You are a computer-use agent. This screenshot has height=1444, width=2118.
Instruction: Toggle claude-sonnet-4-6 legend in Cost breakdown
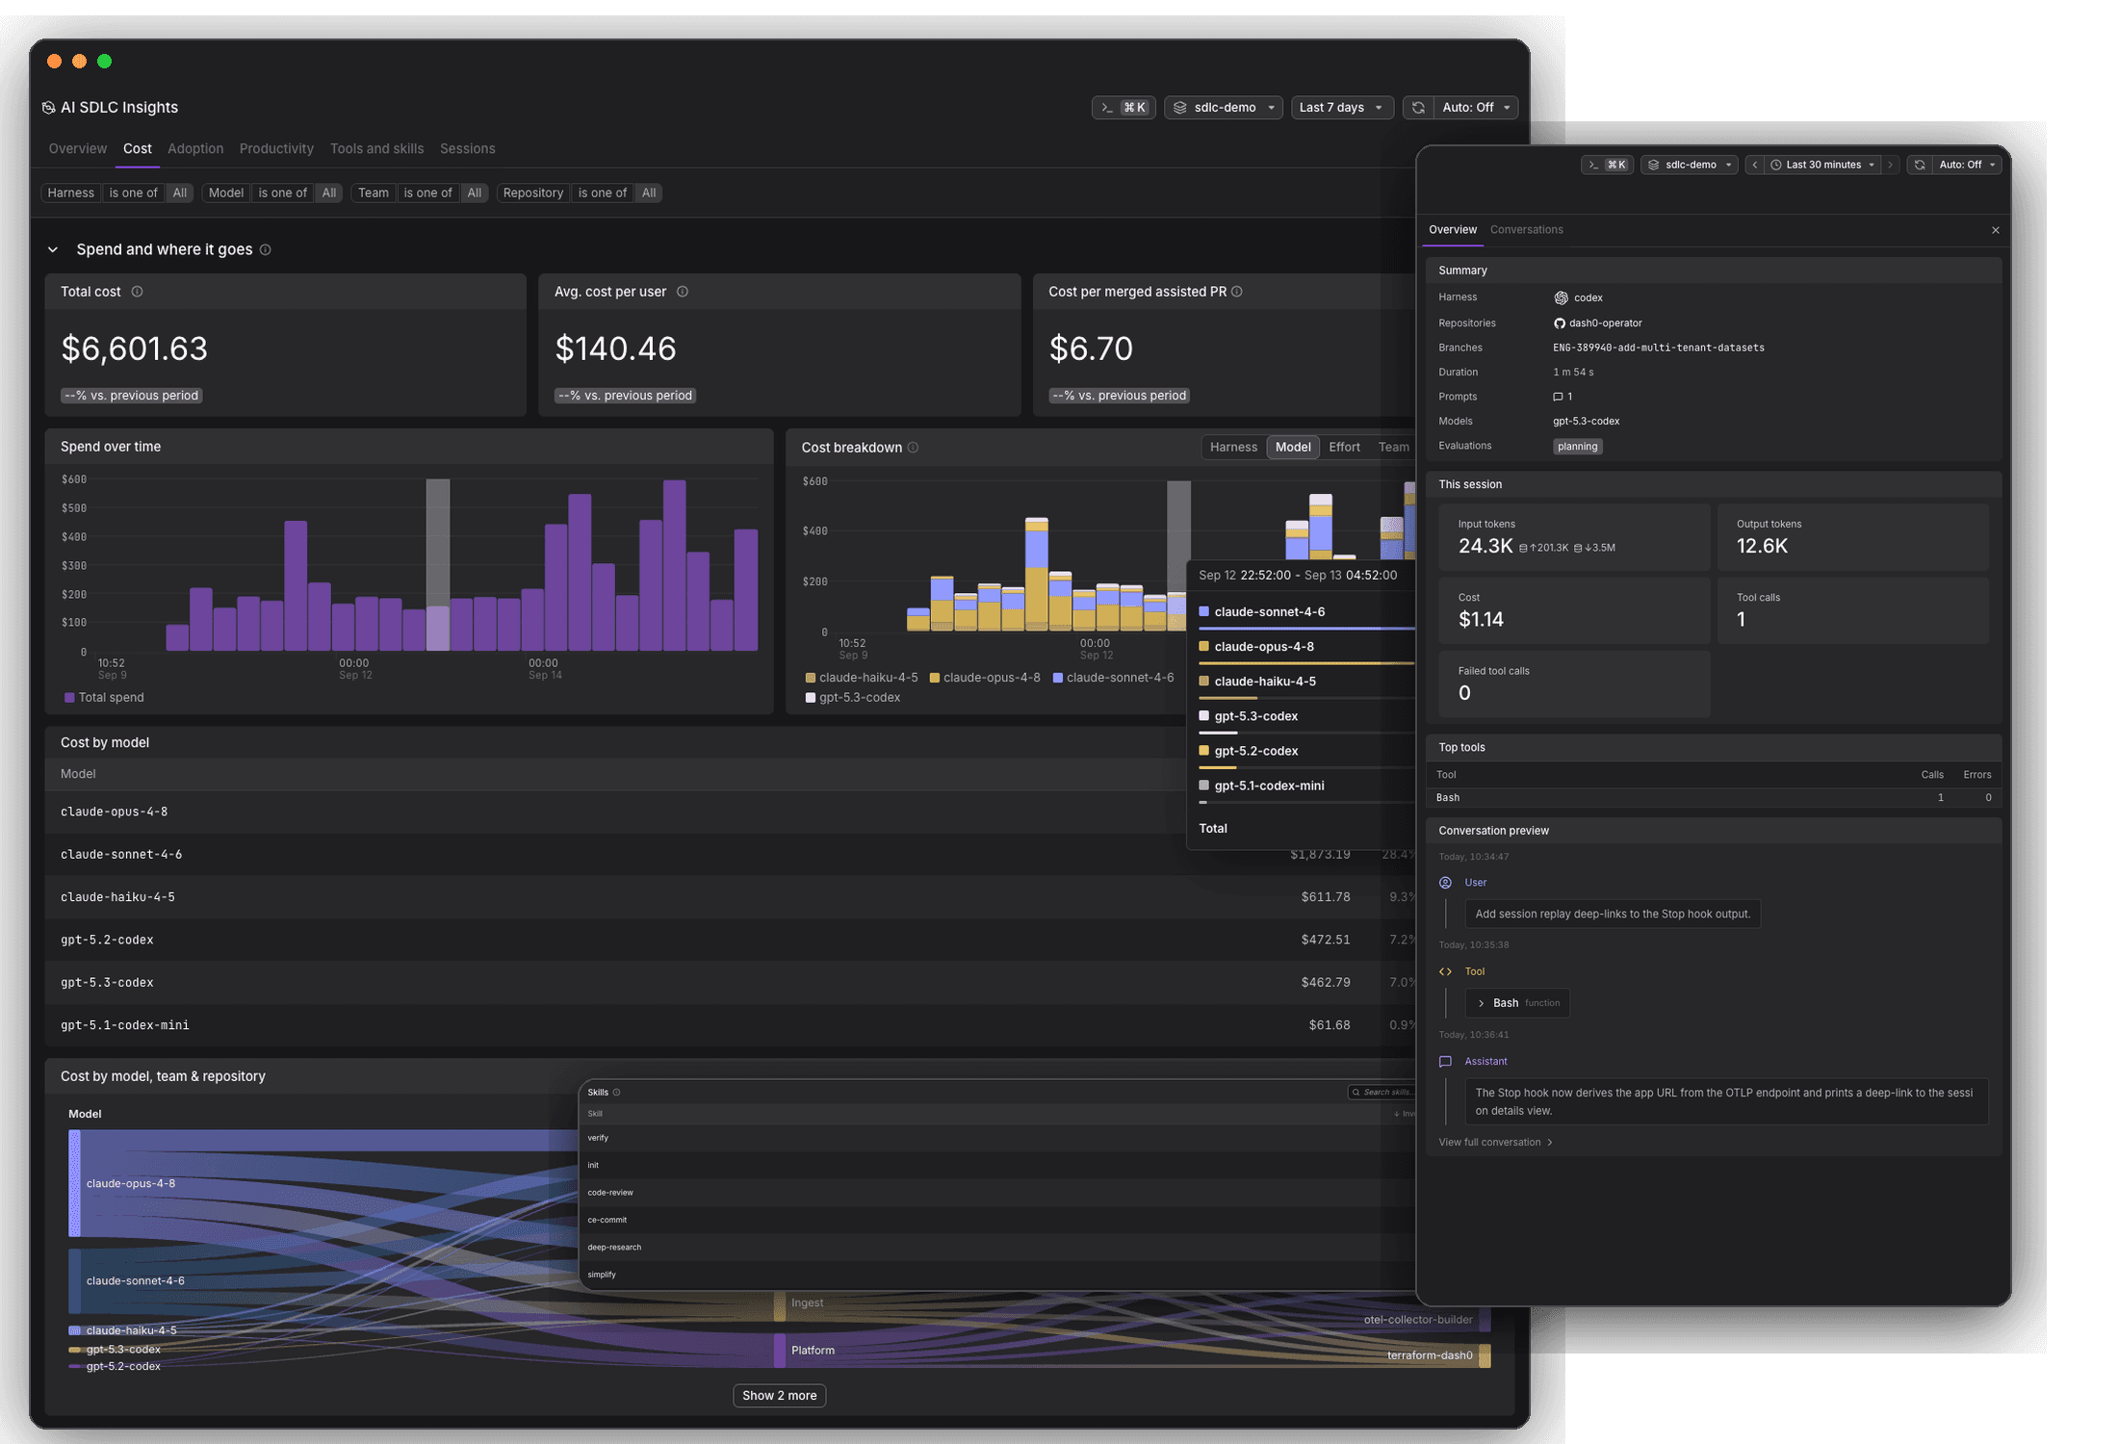coord(1114,678)
